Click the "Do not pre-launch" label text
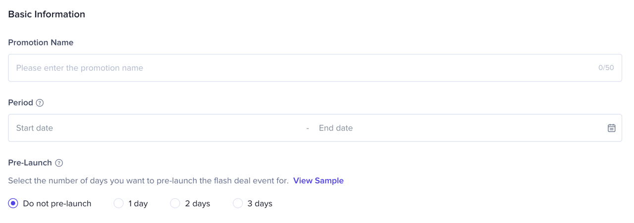This screenshot has height=223, width=634. [57, 203]
